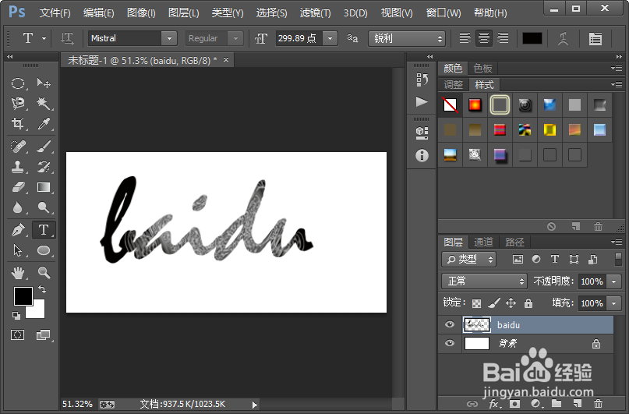Select the Lasso tool
The image size is (629, 414).
[x=18, y=103]
